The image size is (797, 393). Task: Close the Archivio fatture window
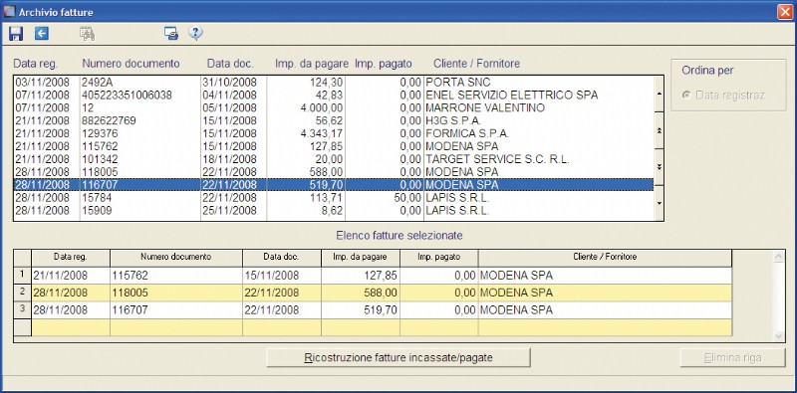pyautogui.click(x=785, y=12)
